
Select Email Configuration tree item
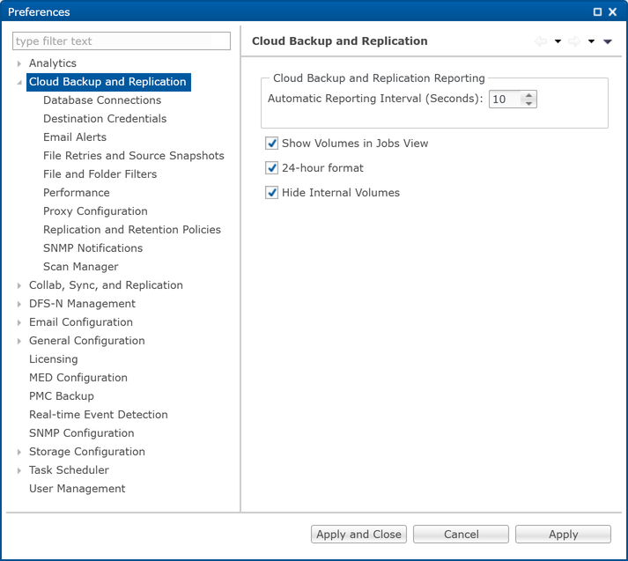coord(81,322)
